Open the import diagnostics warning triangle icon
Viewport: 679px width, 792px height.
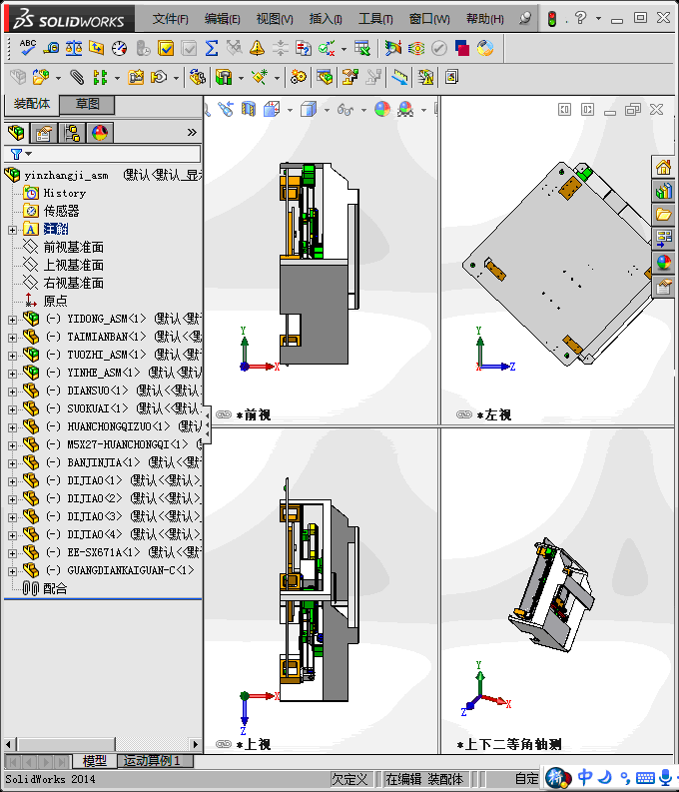[257, 48]
